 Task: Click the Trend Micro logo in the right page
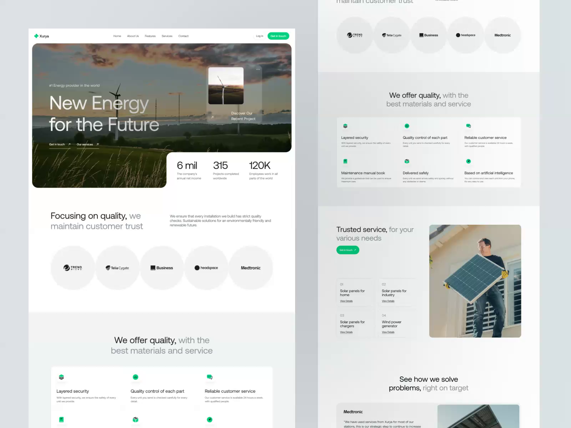(355, 35)
